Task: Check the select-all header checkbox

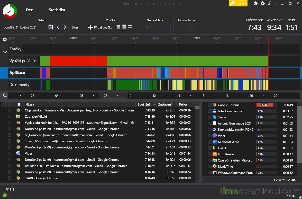Action: click(x=10, y=104)
